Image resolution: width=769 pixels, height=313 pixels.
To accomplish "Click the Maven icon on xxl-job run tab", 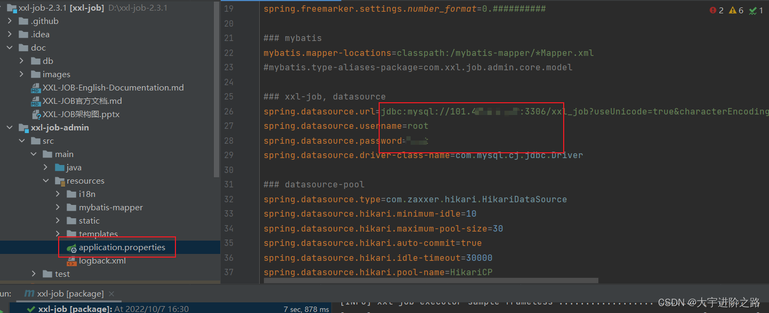I will click(29, 293).
